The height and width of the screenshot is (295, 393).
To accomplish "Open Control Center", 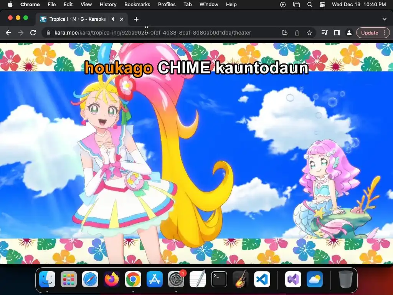I will pos(322,5).
